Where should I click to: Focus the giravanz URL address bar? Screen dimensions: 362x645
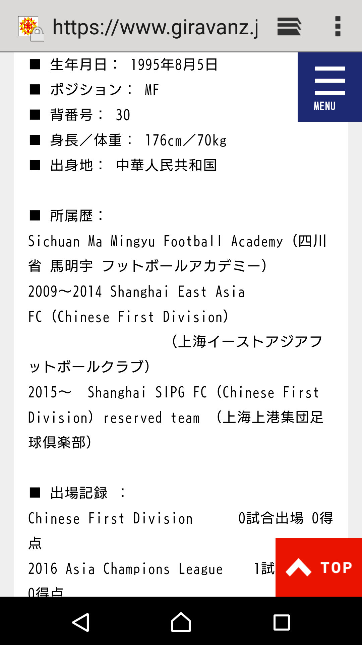click(155, 27)
